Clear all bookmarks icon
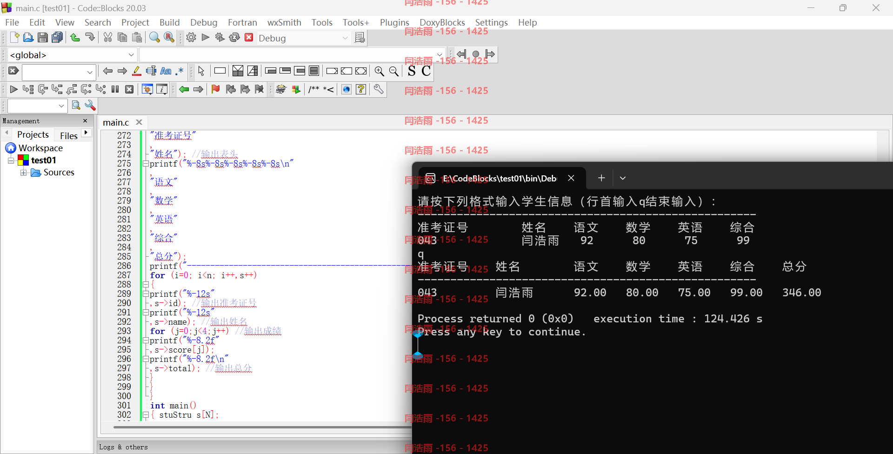 [x=260, y=89]
